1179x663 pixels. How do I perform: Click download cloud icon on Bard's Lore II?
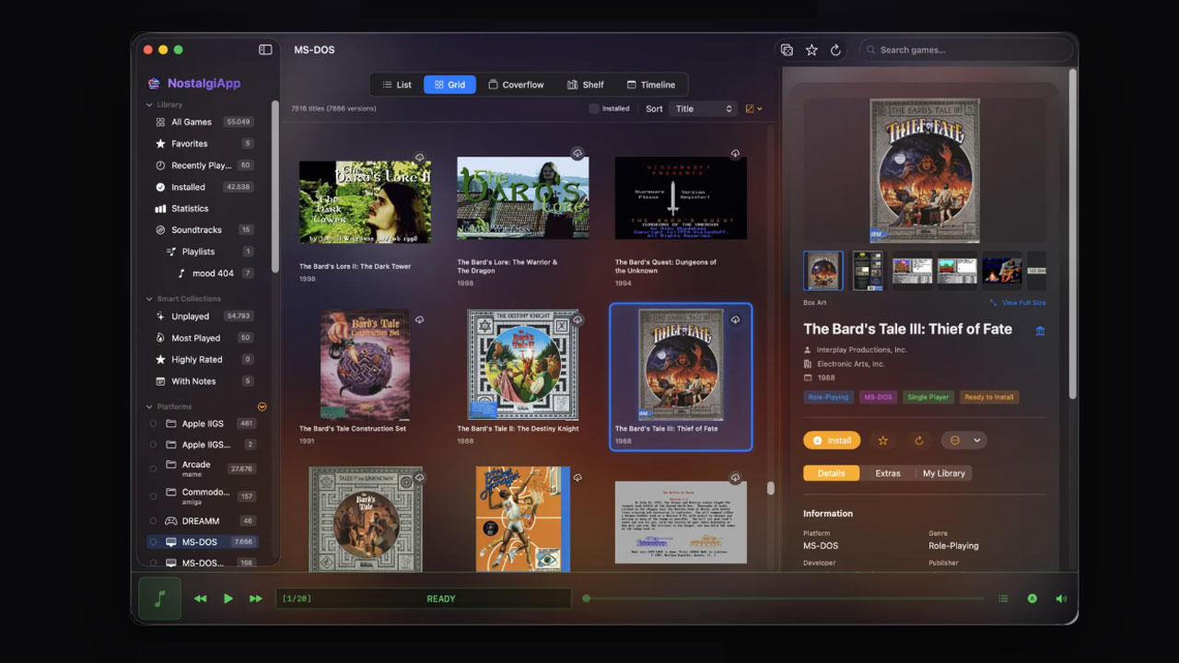pos(419,157)
